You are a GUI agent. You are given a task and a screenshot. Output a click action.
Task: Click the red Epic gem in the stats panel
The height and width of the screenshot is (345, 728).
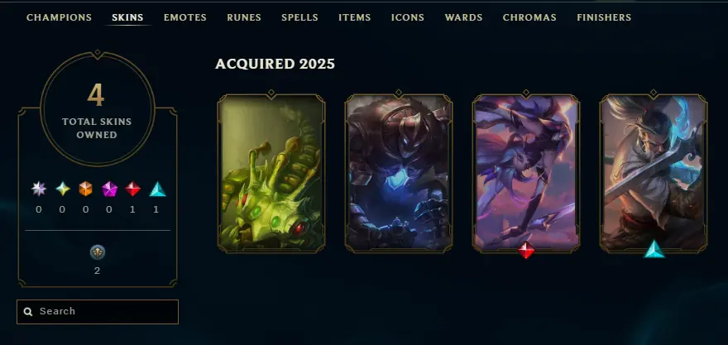point(133,189)
